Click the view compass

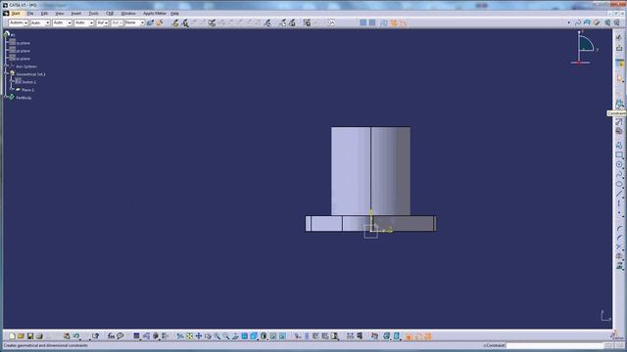point(584,48)
